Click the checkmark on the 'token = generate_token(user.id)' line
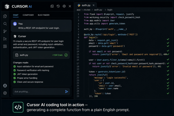Image resolution: width=174 pixels, height=116 pixels. [x=168, y=71]
